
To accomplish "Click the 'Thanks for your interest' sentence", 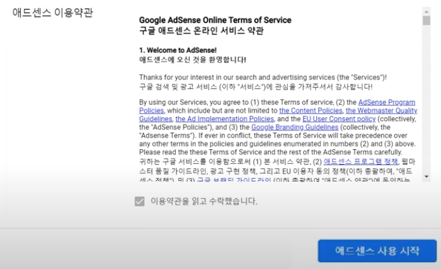I will pyautogui.click(x=263, y=77).
